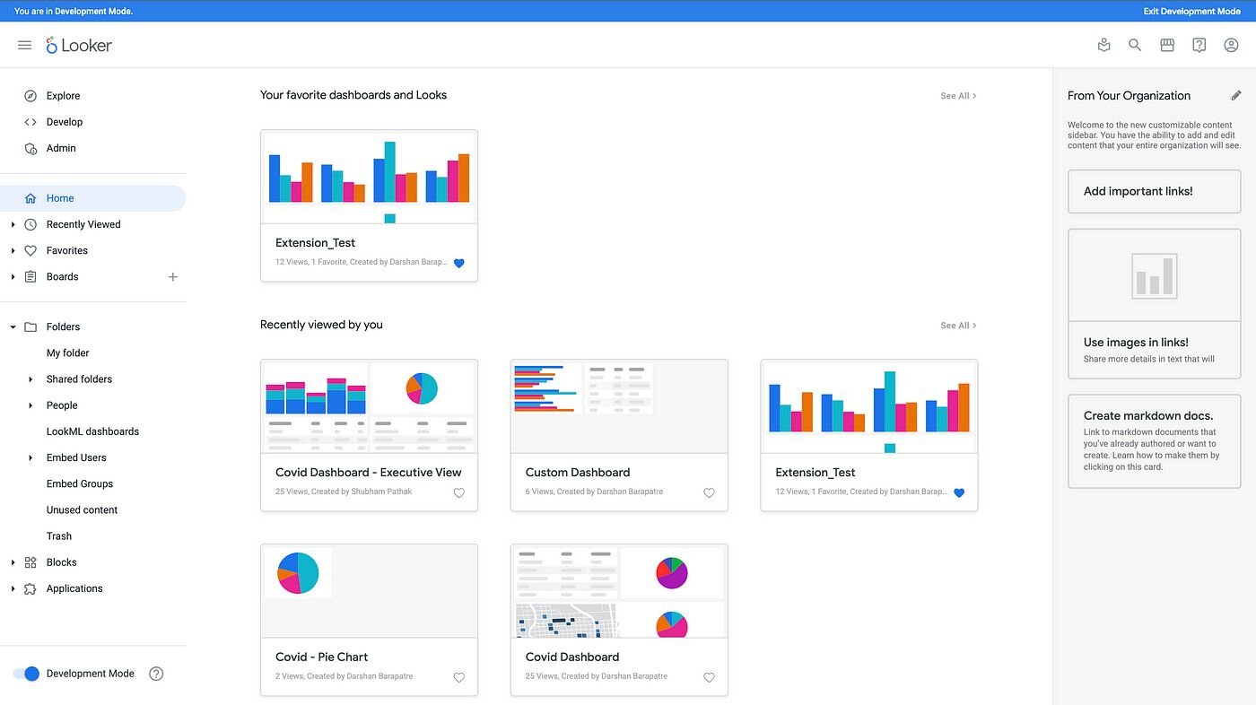This screenshot has width=1256, height=705.
Task: Click See All next to Recently viewed by you
Action: (x=957, y=325)
